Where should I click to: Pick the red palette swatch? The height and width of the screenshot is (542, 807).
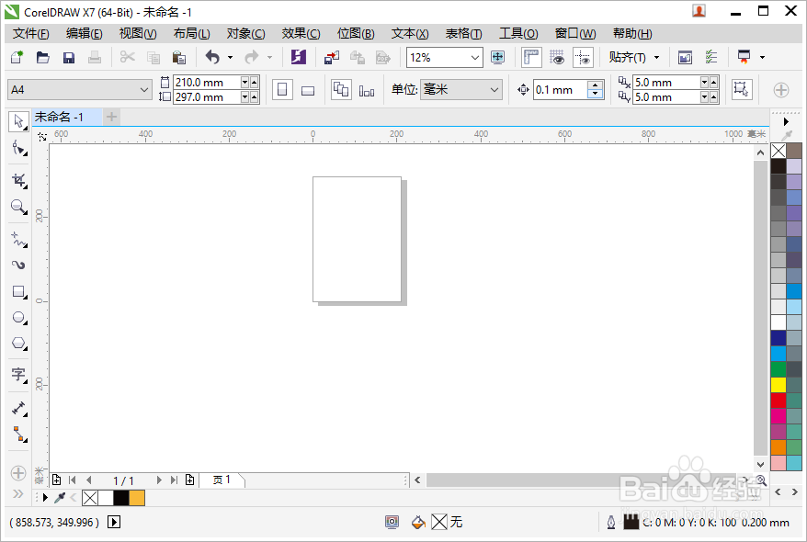[x=779, y=401]
